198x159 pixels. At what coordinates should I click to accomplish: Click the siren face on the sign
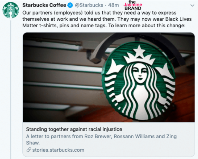pos(140,73)
